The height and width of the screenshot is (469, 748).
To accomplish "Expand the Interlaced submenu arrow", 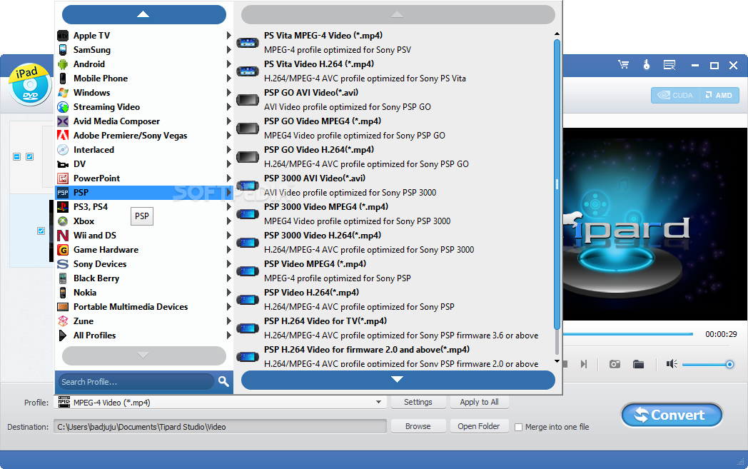I will (228, 150).
